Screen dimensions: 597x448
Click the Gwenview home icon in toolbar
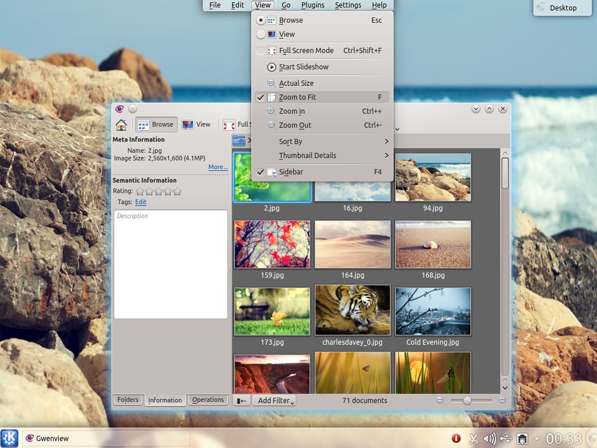coord(121,125)
